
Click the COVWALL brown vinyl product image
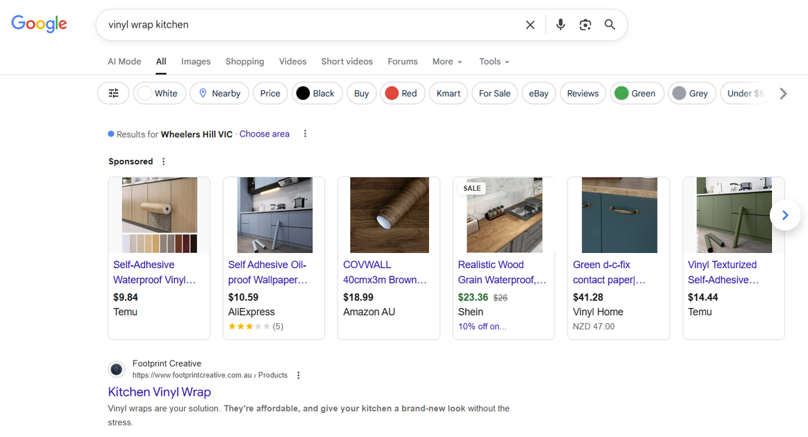389,215
